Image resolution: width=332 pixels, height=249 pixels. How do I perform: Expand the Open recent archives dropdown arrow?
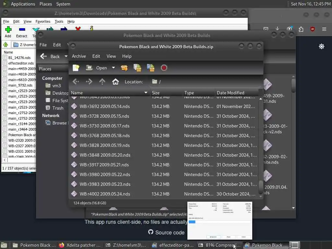coord(113,68)
